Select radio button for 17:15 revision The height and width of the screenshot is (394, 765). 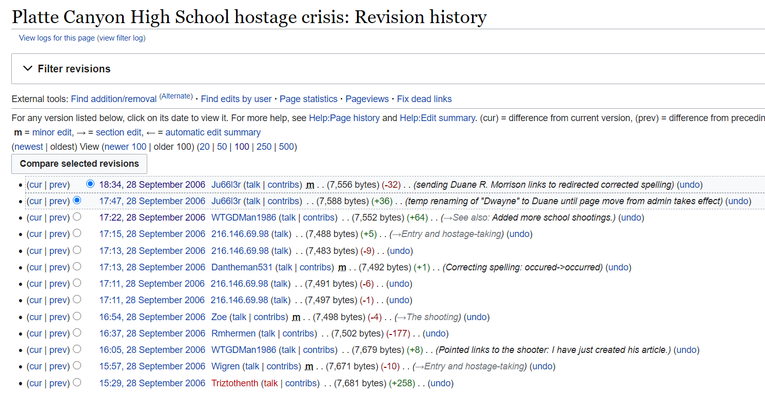tap(77, 233)
